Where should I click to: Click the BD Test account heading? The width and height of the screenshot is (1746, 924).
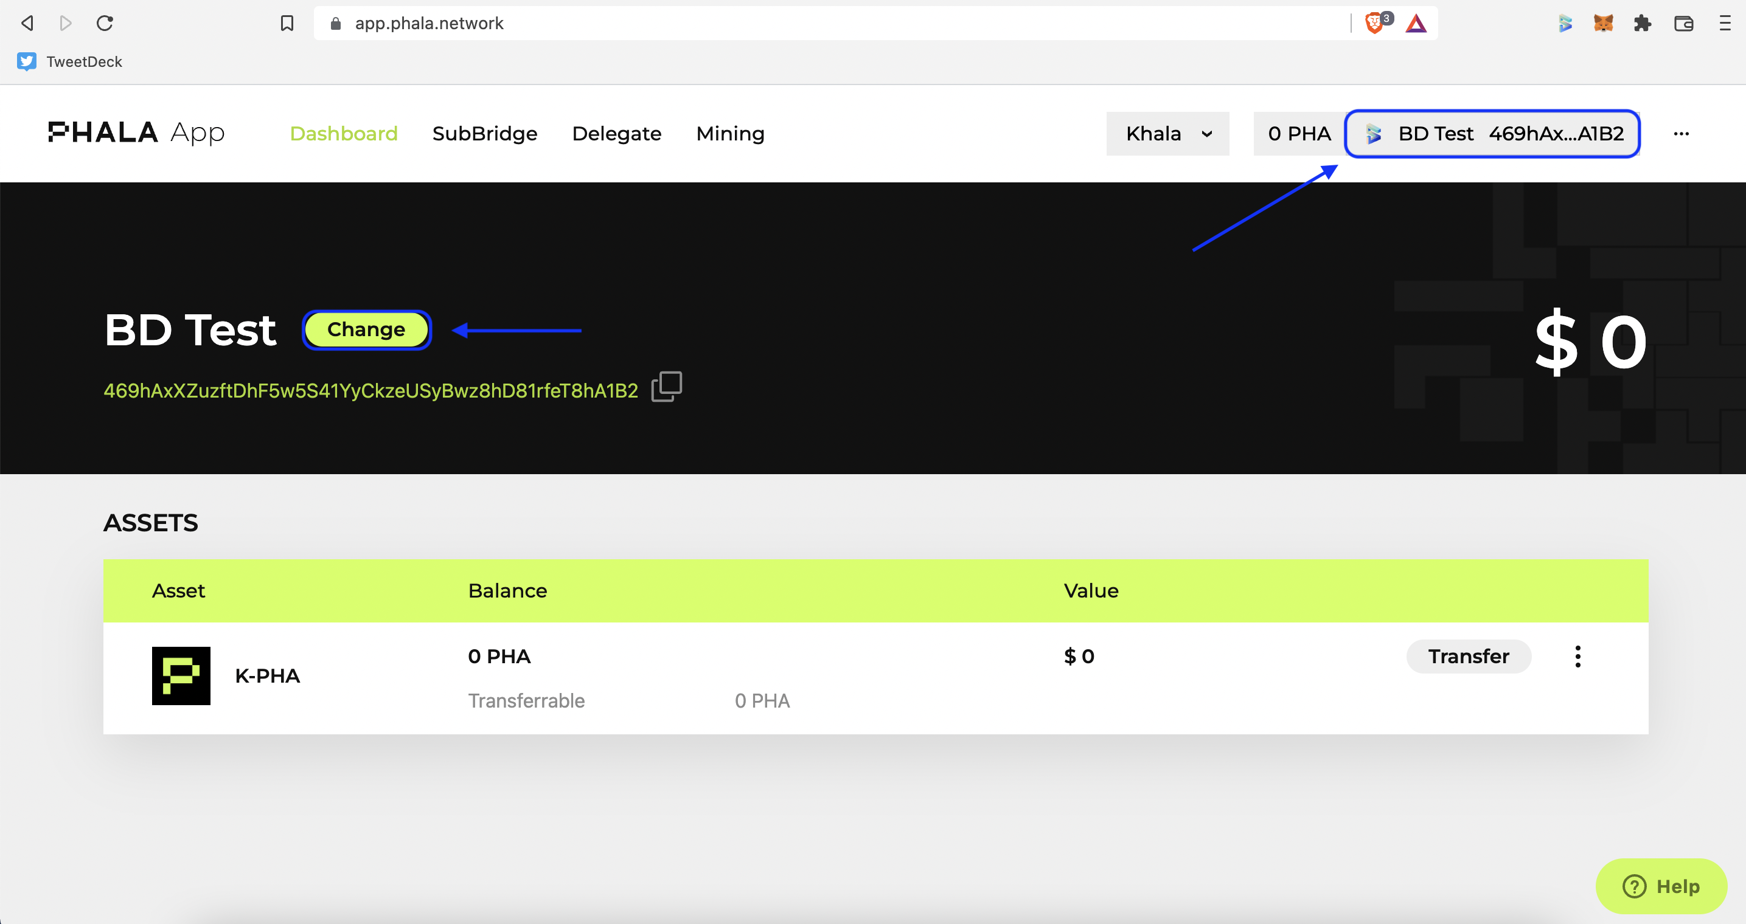(190, 330)
